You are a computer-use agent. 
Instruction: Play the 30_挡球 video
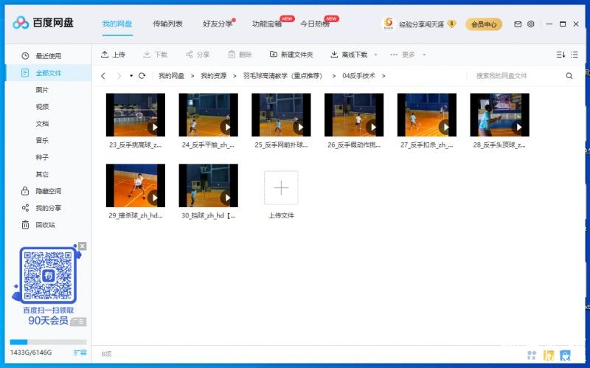227,198
